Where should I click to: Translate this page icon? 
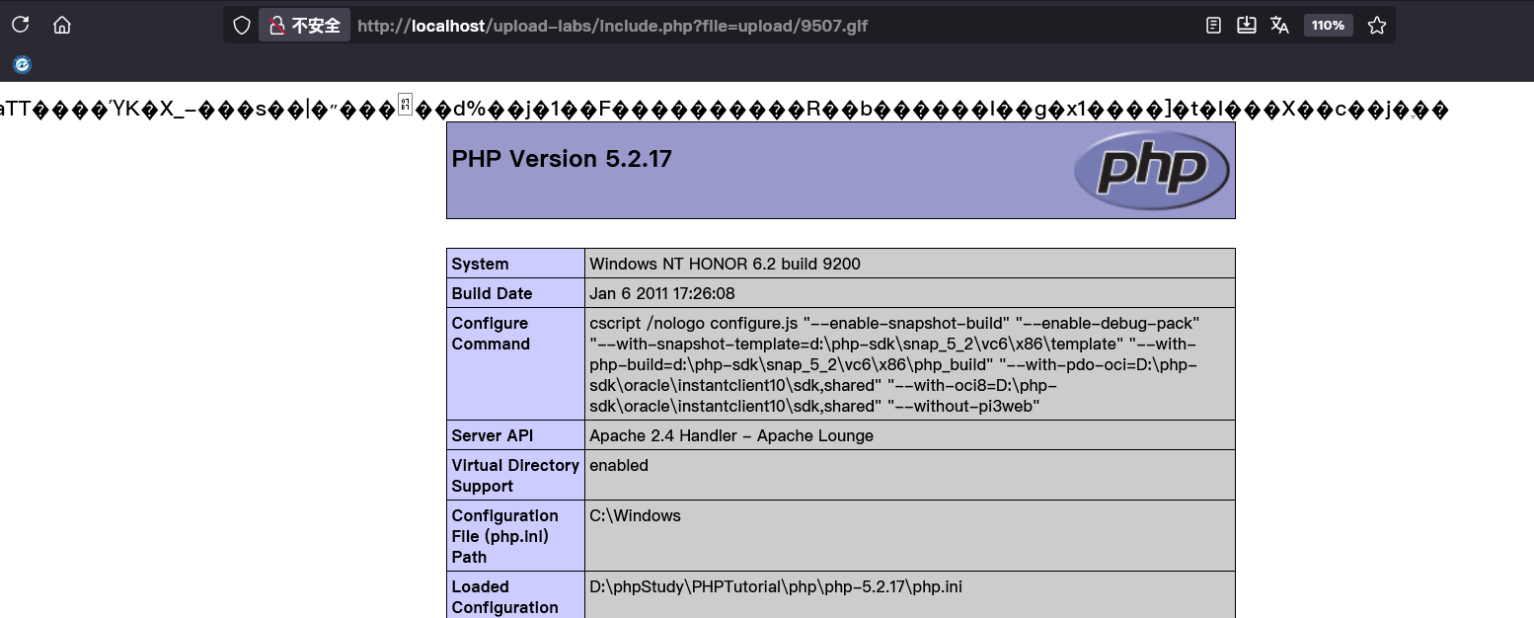click(x=1280, y=26)
